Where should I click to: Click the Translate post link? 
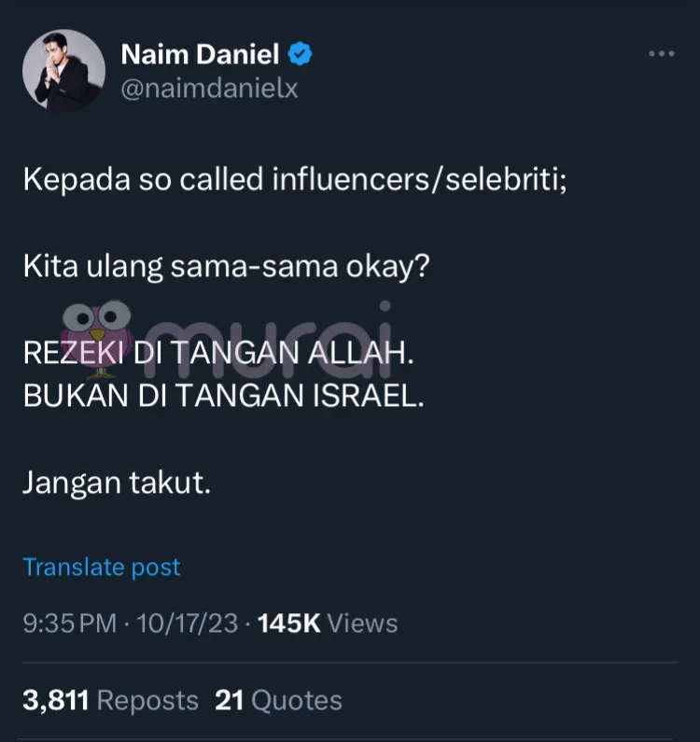[102, 567]
